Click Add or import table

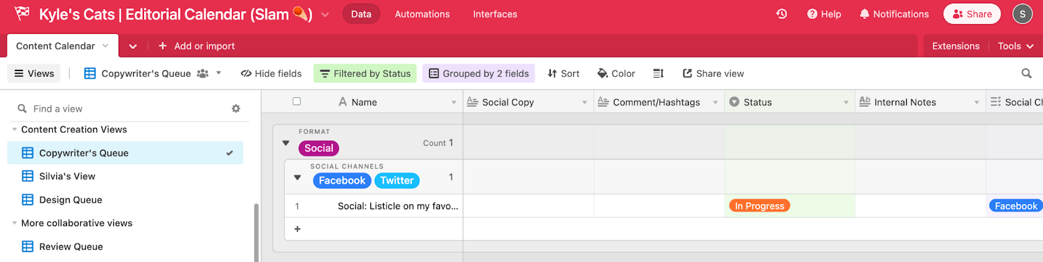coord(197,46)
